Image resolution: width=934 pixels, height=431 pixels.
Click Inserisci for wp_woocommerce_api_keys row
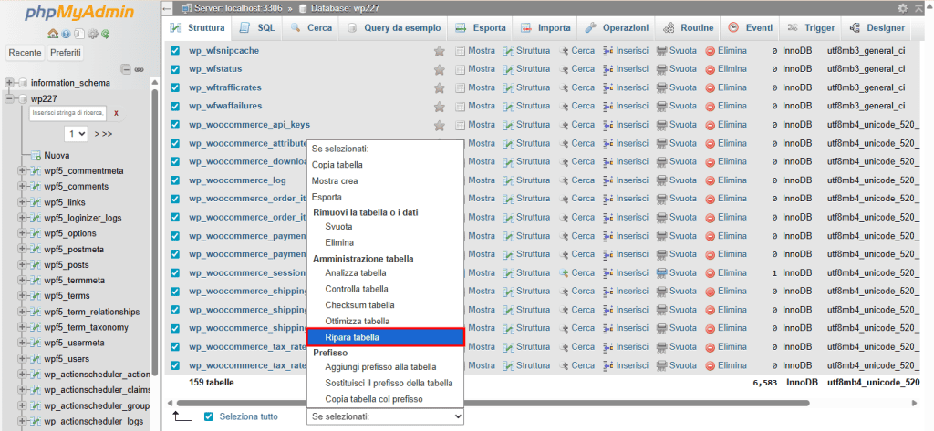[x=626, y=125]
